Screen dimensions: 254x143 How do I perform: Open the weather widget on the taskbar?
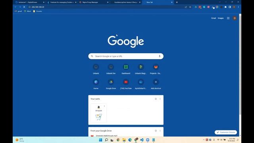click(19, 140)
